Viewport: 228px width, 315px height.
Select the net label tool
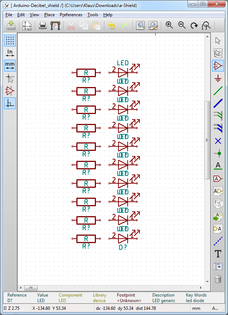coord(218,166)
